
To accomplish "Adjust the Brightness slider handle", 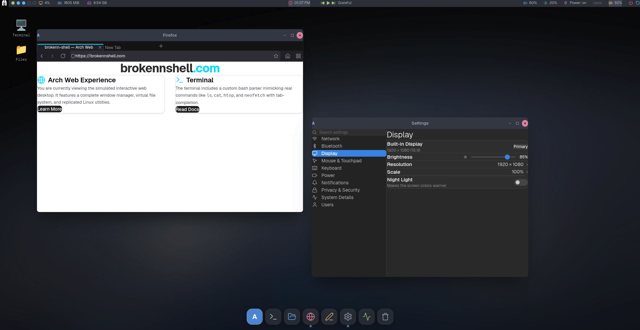I will click(507, 157).
